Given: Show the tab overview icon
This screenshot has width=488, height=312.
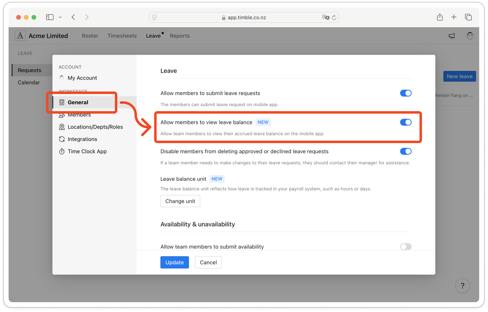Looking at the screenshot, I should [x=468, y=17].
